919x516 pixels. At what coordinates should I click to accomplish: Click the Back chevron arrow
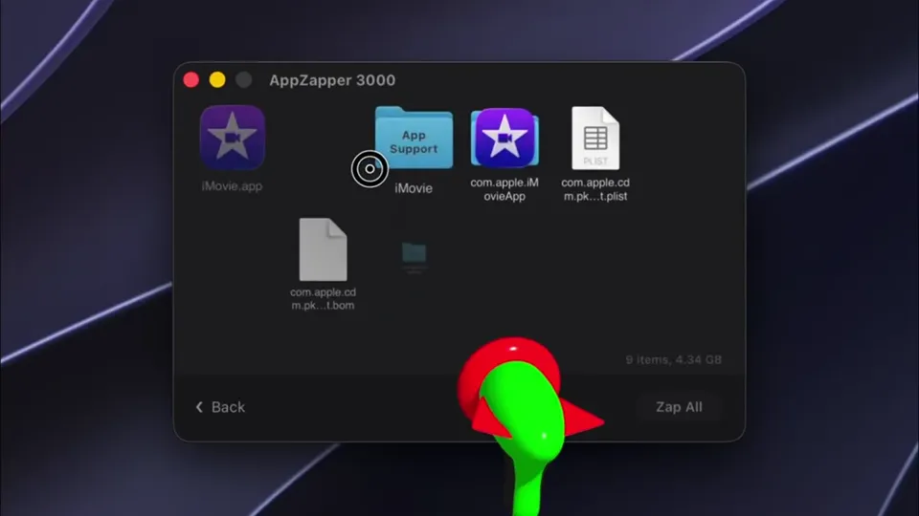199,407
